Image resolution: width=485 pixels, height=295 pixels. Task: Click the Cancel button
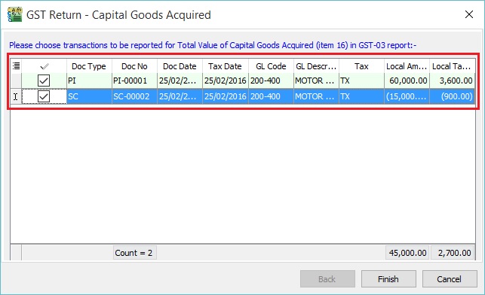450,279
